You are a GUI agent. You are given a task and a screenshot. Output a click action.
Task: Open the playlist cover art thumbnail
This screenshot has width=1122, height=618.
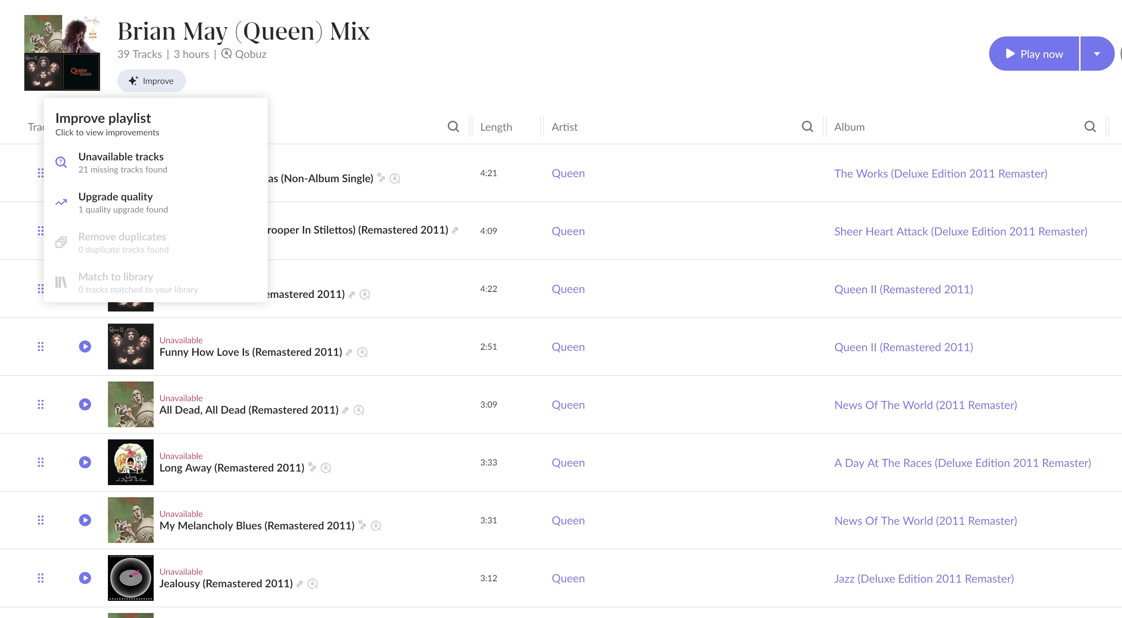(62, 53)
